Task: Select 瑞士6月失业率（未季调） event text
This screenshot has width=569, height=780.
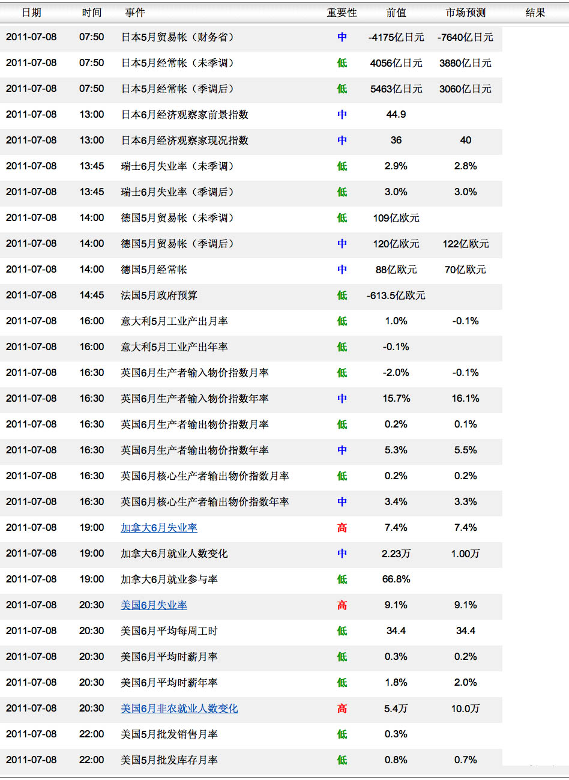Action: 180,166
